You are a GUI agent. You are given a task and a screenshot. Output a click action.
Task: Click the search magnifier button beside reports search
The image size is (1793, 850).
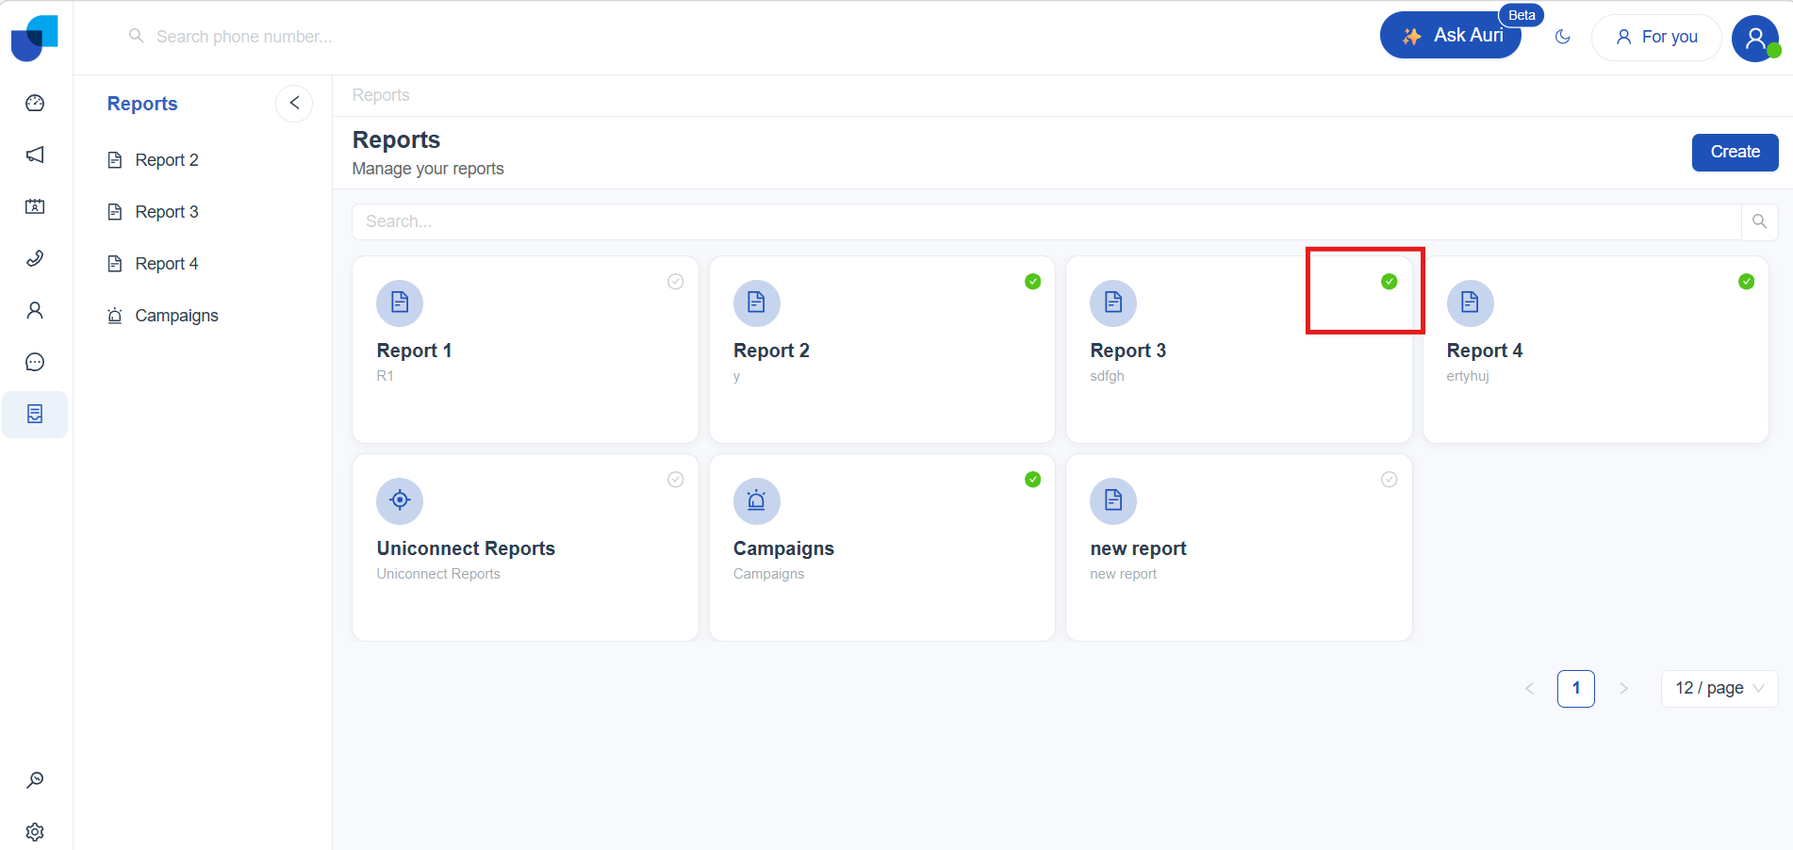click(x=1759, y=221)
